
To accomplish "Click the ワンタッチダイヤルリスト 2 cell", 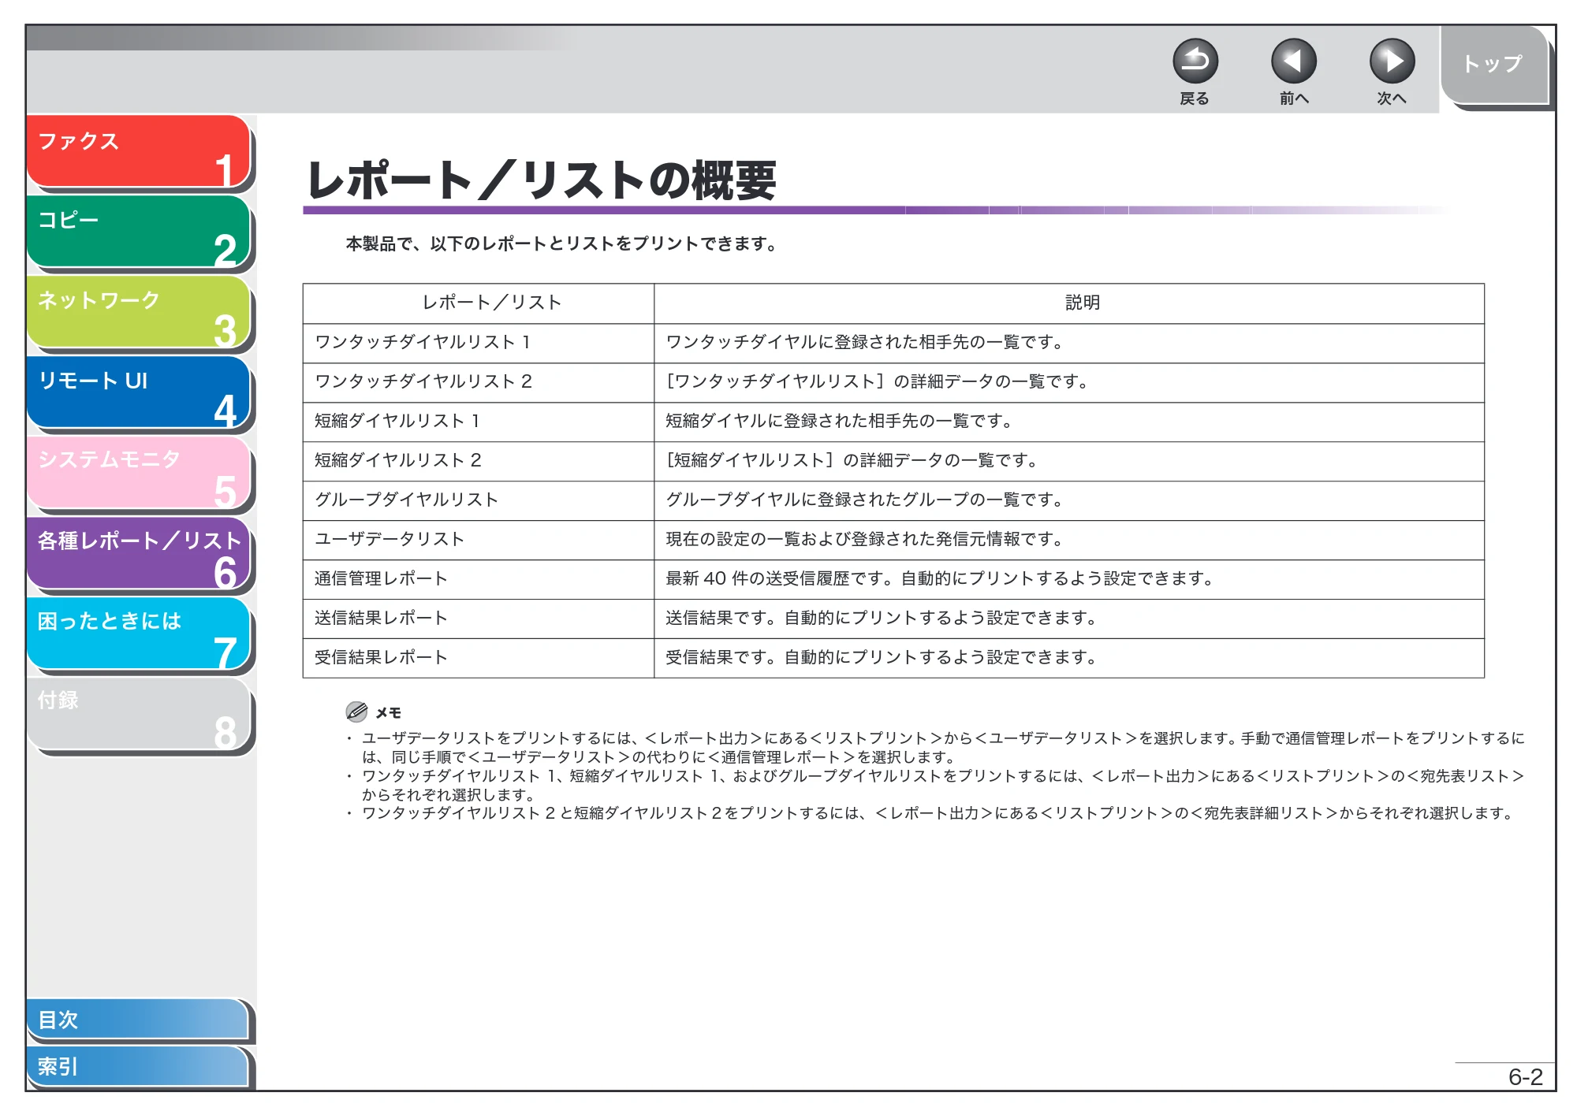I will [479, 382].
